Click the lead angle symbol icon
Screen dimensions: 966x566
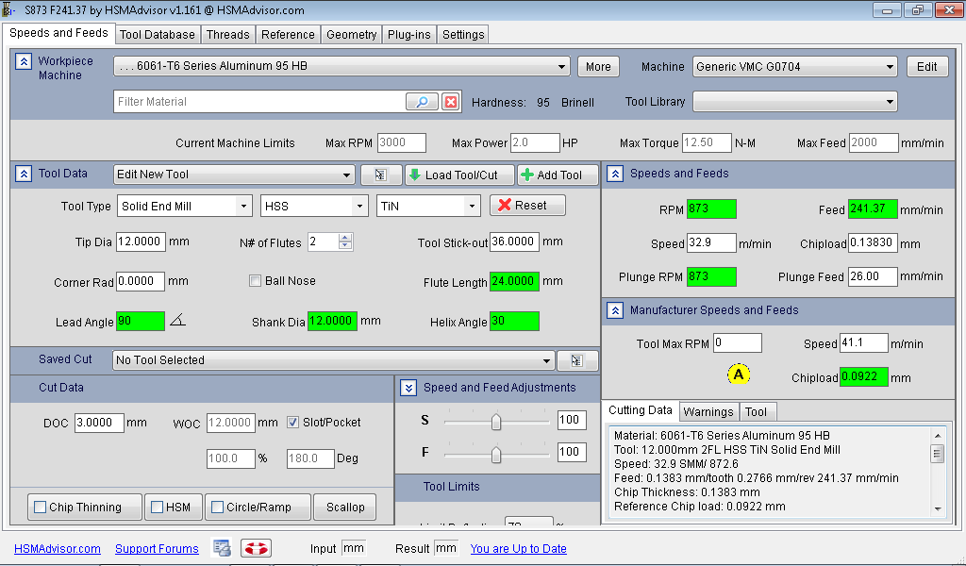[177, 322]
